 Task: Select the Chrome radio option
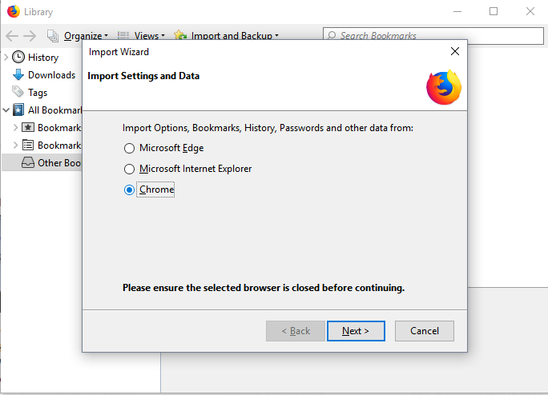click(x=129, y=190)
